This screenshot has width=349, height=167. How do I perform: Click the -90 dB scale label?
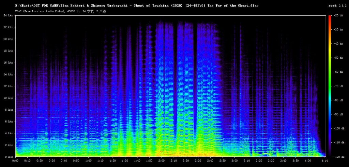pyautogui.click(x=338, y=114)
